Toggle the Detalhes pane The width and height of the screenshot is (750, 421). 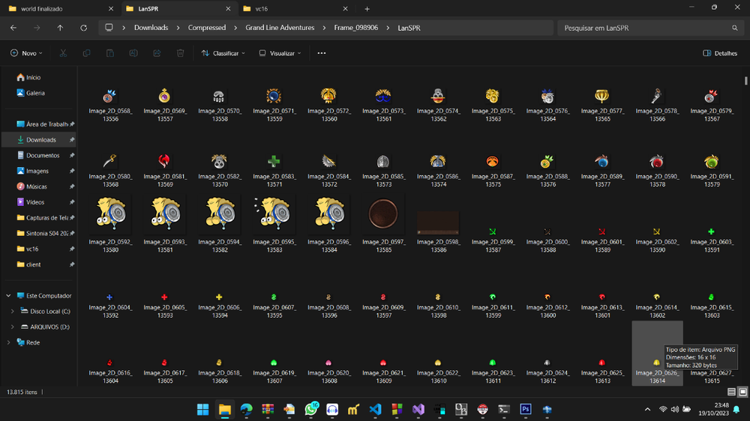[x=720, y=53]
